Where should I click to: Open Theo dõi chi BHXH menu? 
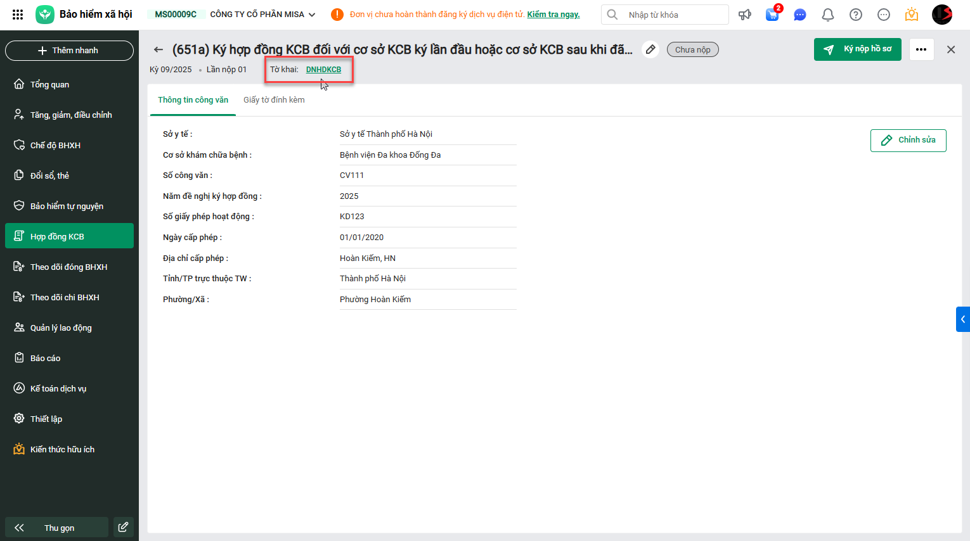[x=69, y=297]
